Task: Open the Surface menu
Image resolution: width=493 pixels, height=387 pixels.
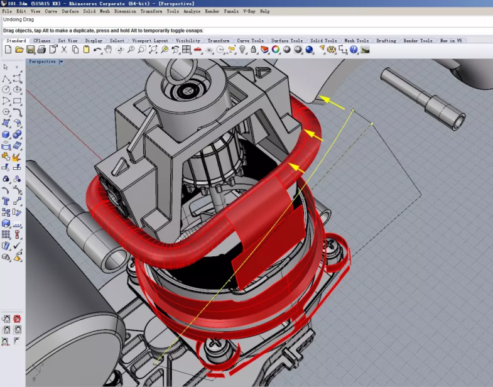Action: click(70, 11)
